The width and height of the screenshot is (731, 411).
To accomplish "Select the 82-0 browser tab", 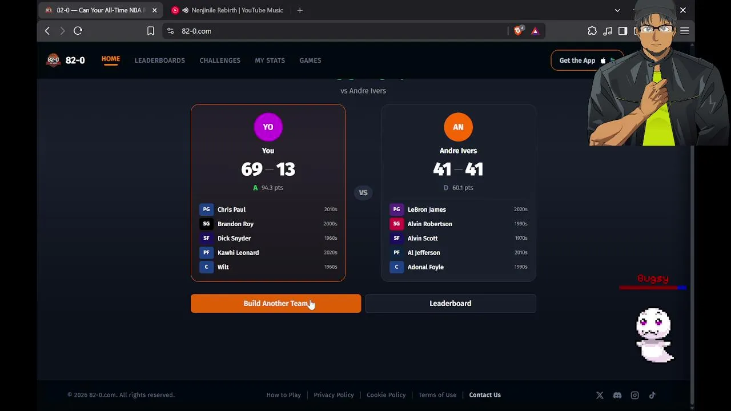I will 101,10.
